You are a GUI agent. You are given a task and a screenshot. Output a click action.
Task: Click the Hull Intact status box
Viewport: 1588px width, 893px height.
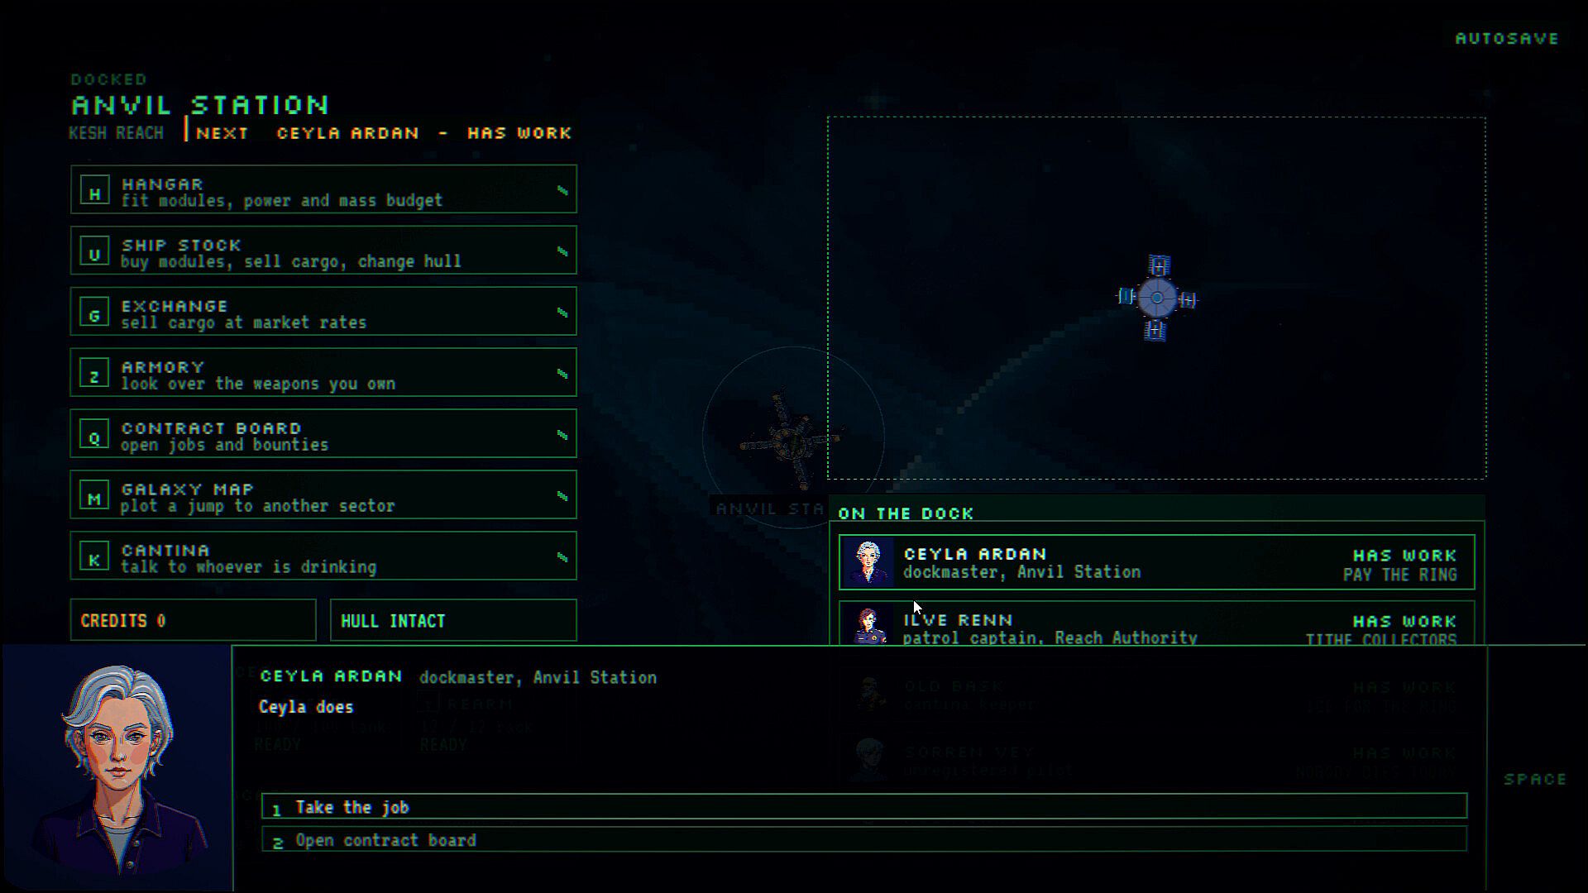[453, 620]
